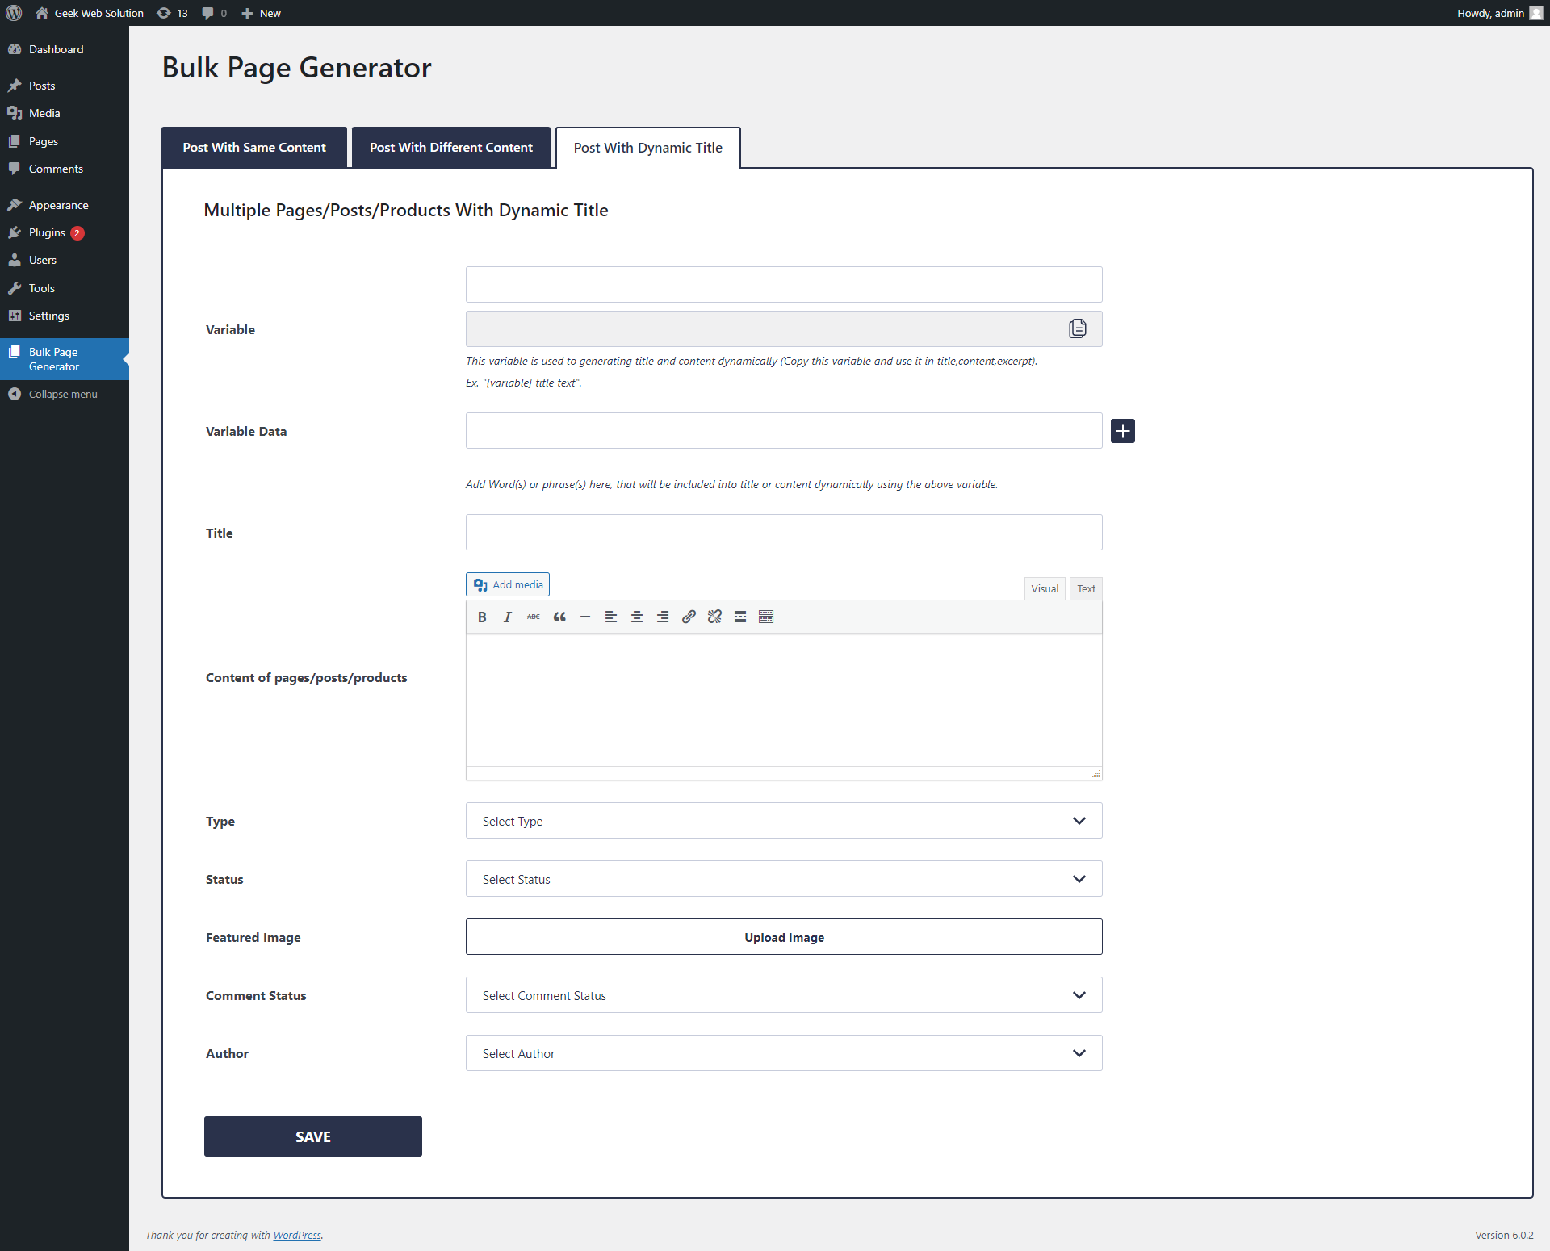Collapse the admin sidebar menu
Viewport: 1550px width, 1251px height.
click(x=65, y=394)
